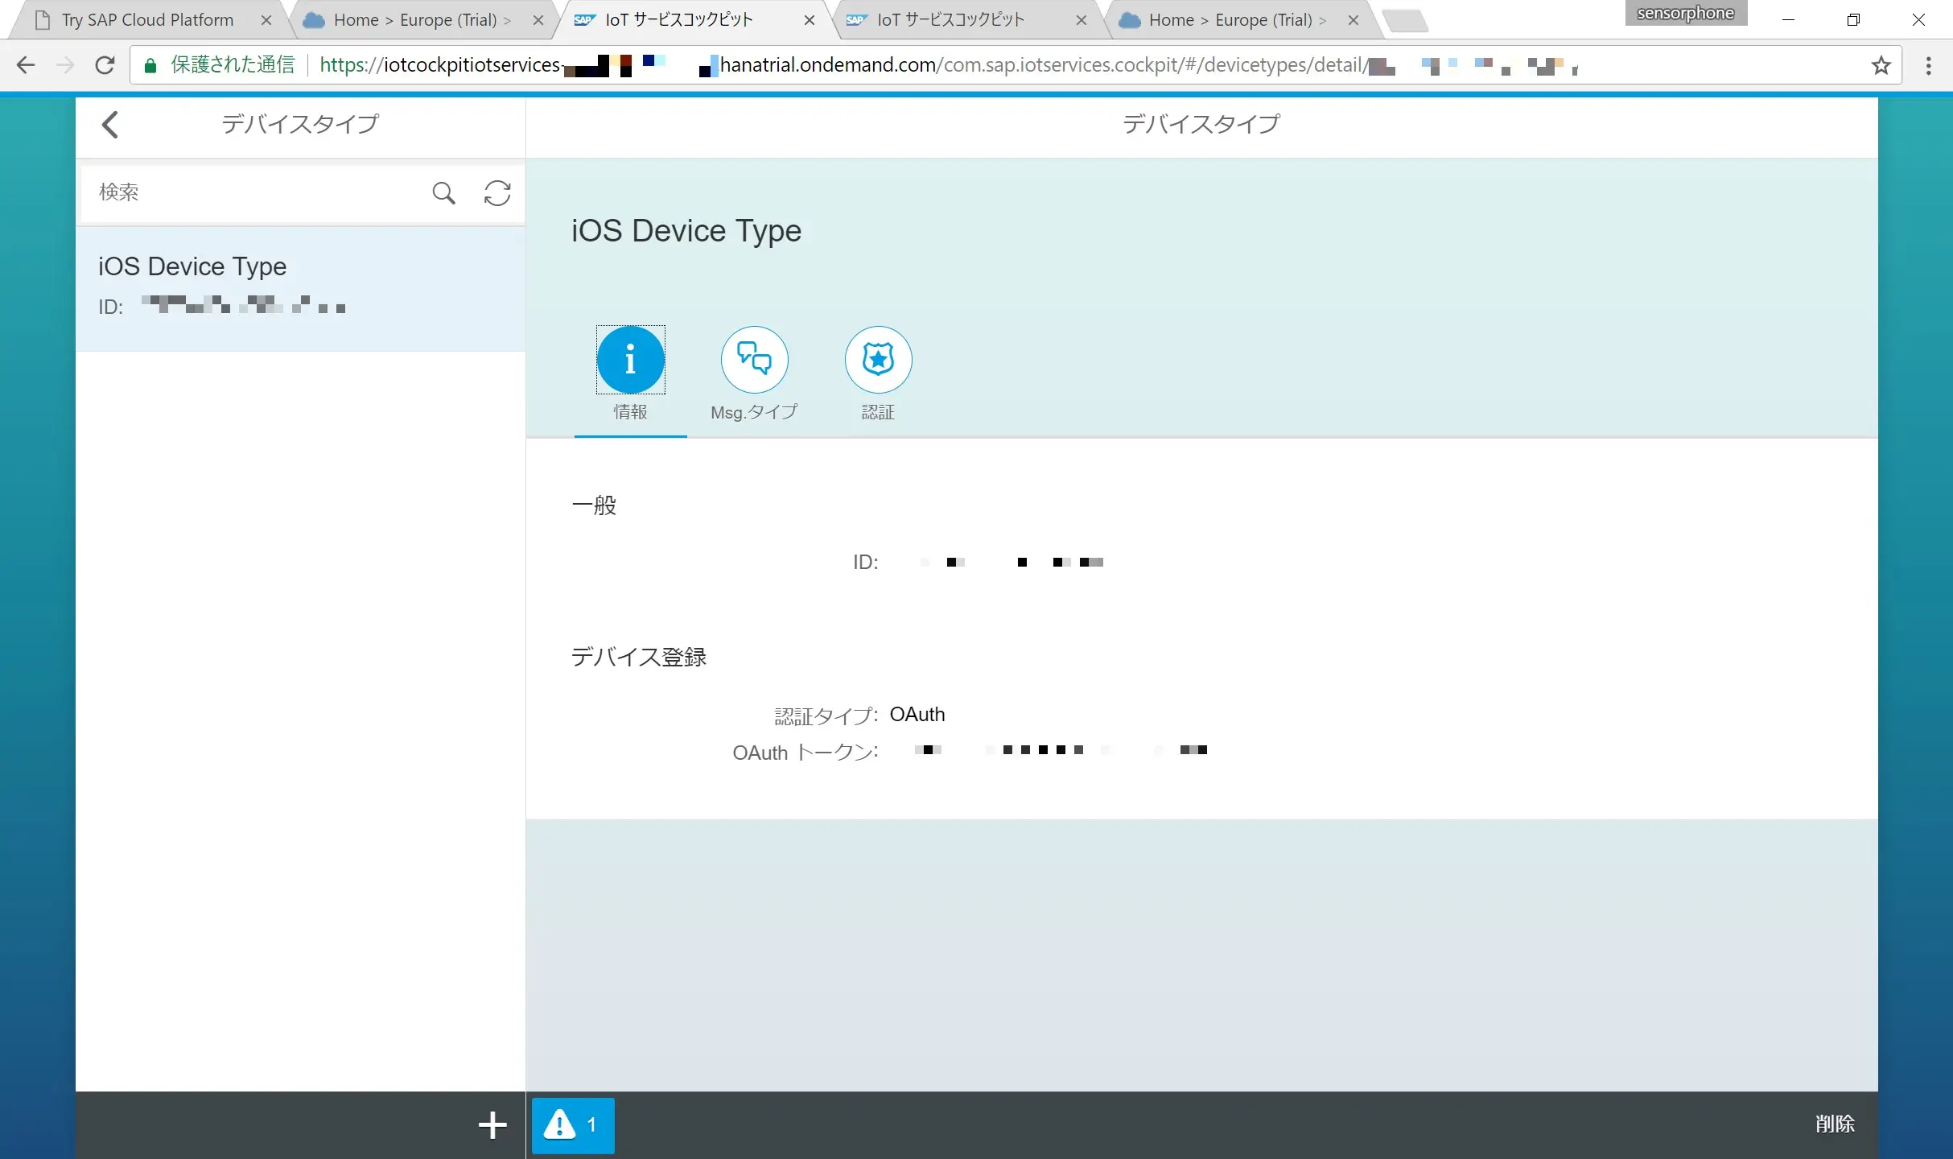
Task: Click the browser back arrow
Action: 26,65
